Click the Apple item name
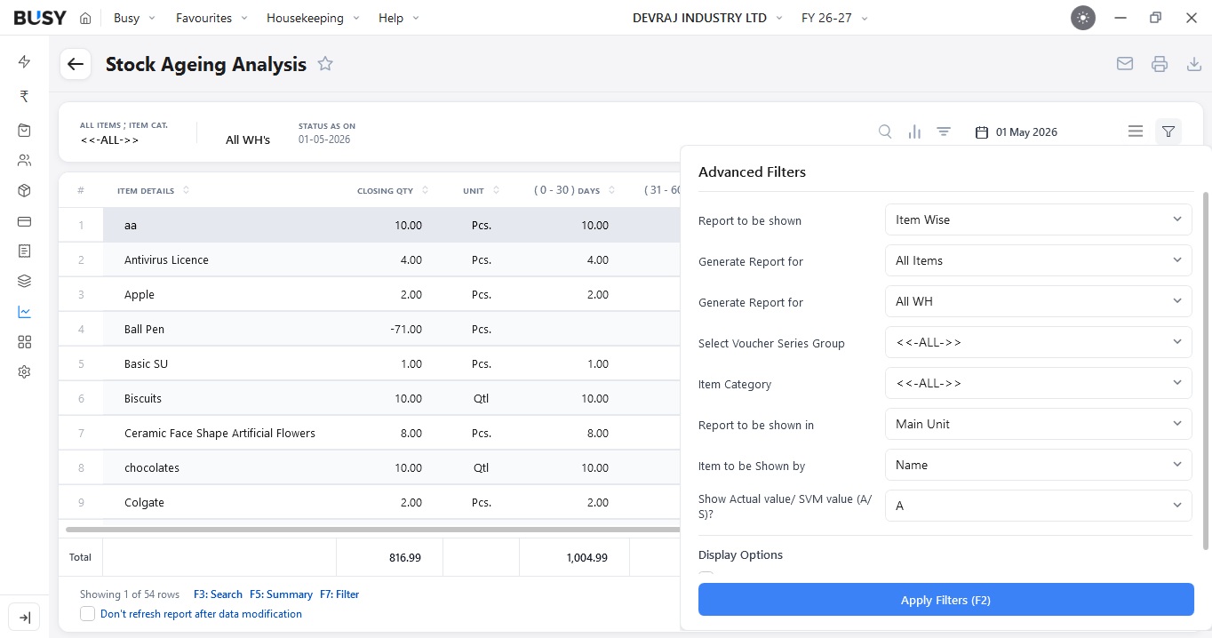 tap(140, 294)
